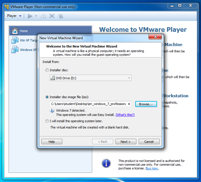Click the Windows 7 detected info icon
Image resolution: width=201 pixels, height=182 pixels.
[52, 111]
